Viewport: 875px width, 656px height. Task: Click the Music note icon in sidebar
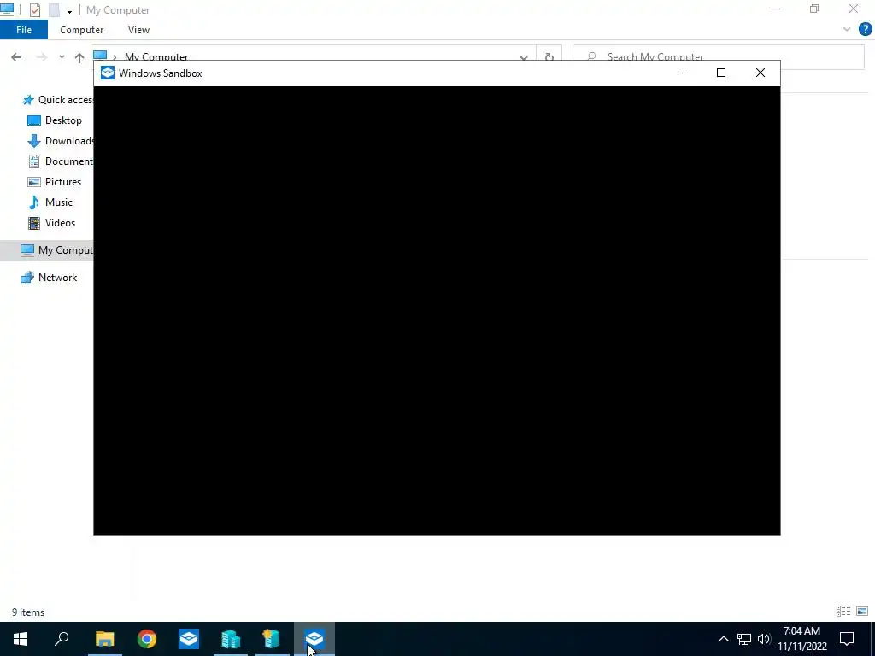click(x=34, y=202)
